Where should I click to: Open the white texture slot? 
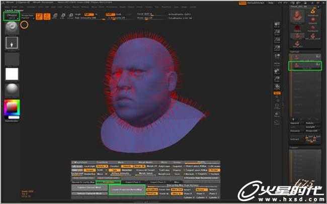pyautogui.click(x=12, y=74)
